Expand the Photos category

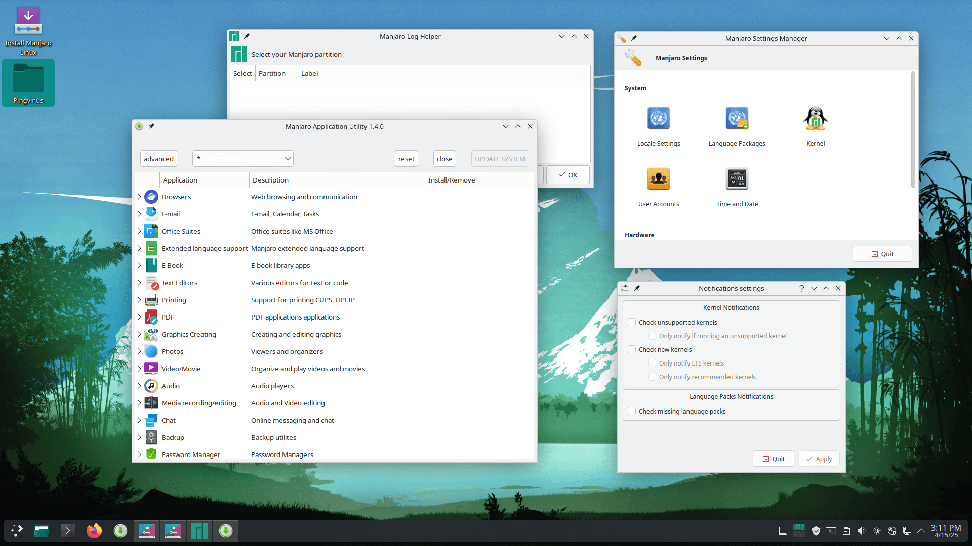click(x=139, y=351)
